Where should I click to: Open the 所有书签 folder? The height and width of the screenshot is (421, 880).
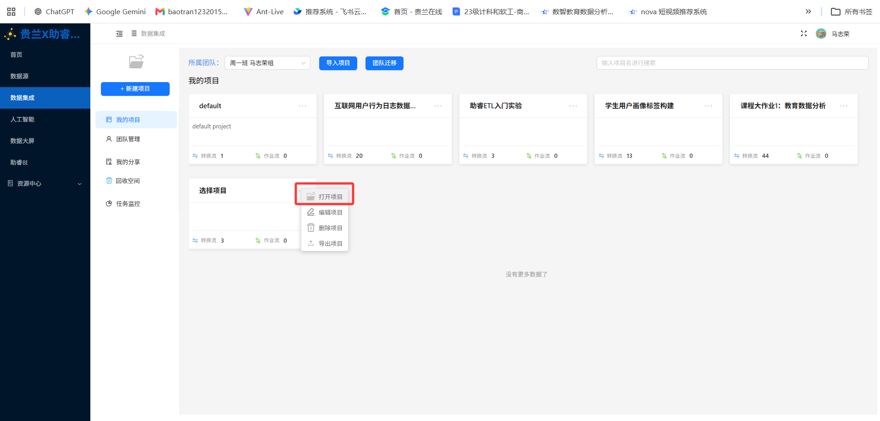pyautogui.click(x=852, y=11)
